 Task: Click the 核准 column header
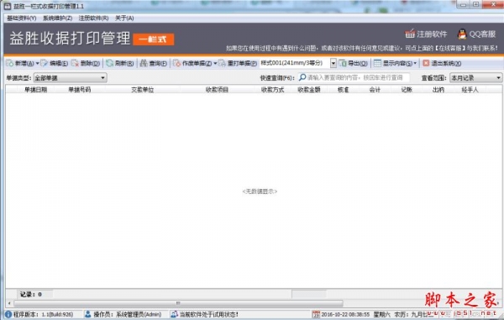343,90
